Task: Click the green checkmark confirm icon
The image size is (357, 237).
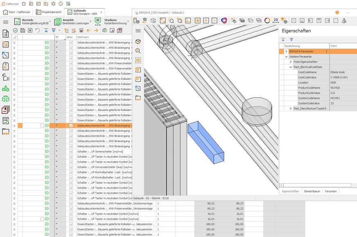Action: [15, 31]
